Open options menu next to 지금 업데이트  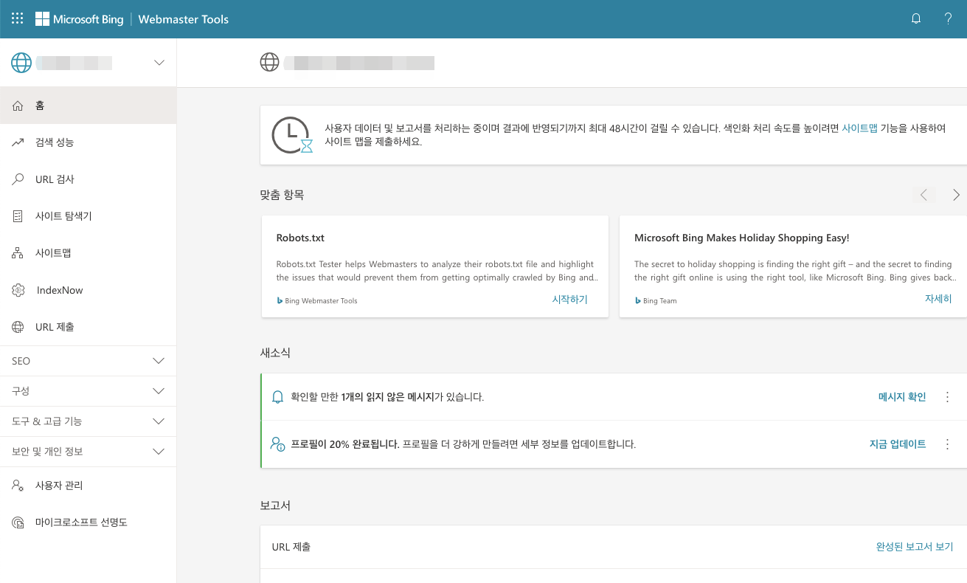click(x=947, y=444)
